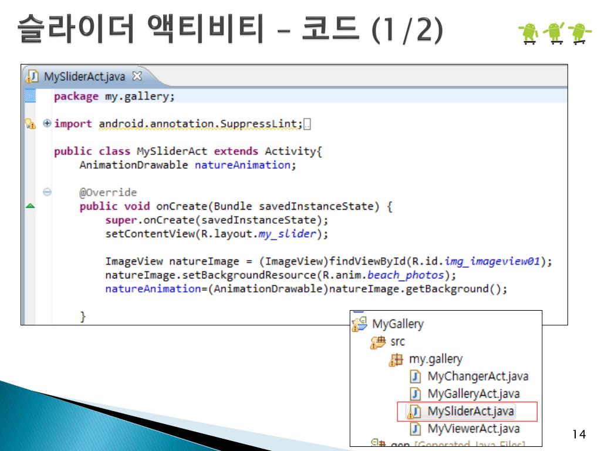Open MyGalleryAct.java in the package tree
The height and width of the screenshot is (451, 601).
coord(474,393)
